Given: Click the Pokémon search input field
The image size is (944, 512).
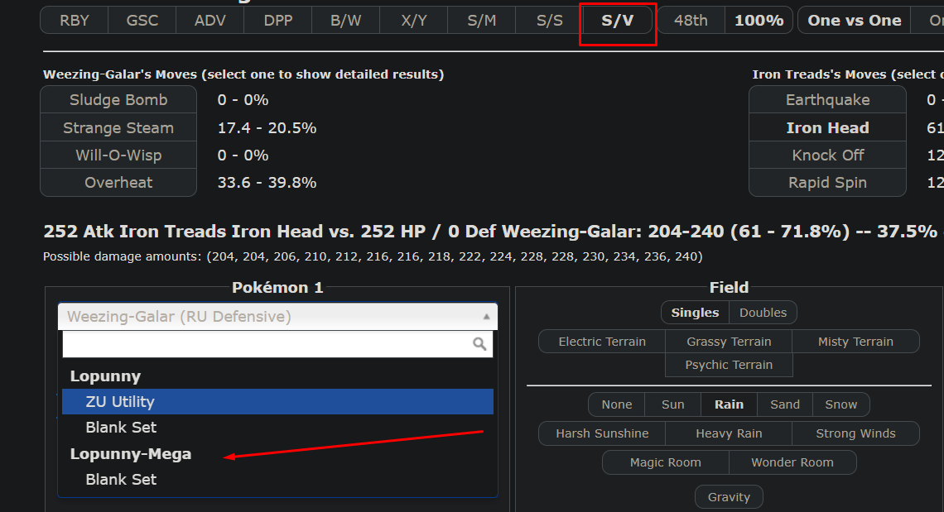Looking at the screenshot, I should 267,344.
